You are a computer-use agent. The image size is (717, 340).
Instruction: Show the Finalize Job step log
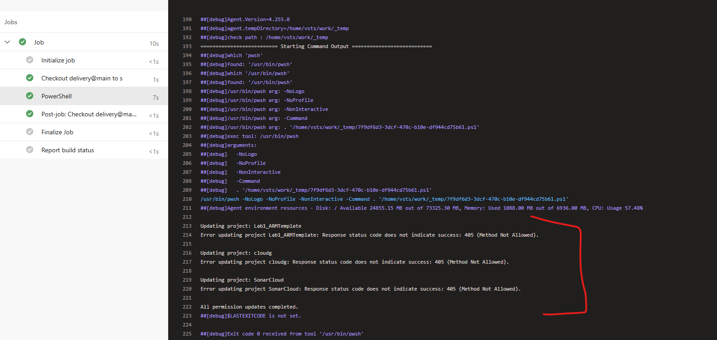pos(84,132)
